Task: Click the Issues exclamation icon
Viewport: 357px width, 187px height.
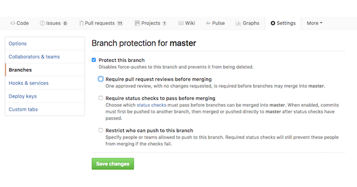Action: click(x=42, y=23)
